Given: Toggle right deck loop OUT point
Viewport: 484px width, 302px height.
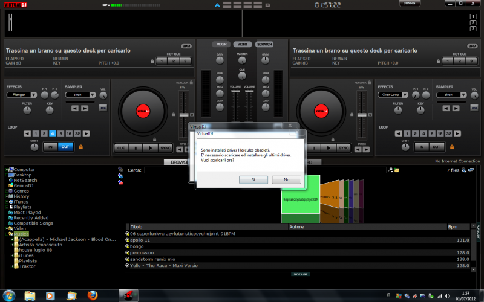Looking at the screenshot, I should [x=436, y=147].
